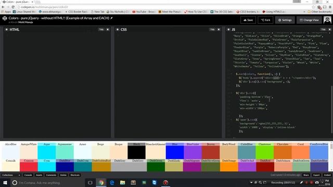Open the Windows Start menu
333x187 pixels.
click(5, 182)
